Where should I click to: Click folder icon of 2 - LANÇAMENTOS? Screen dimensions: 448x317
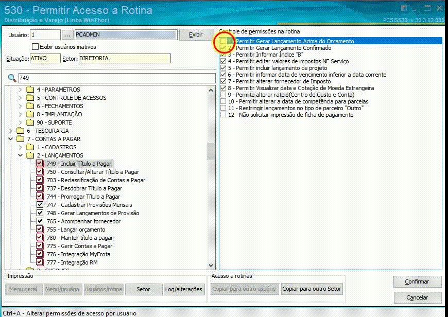click(30, 155)
